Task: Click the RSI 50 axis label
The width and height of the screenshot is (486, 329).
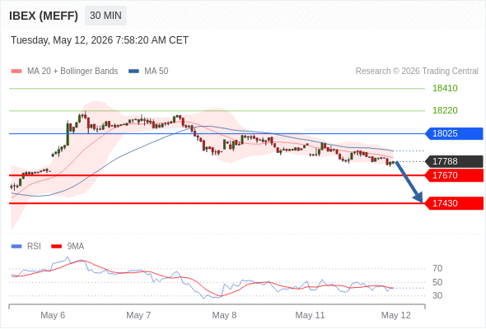Action: pyautogui.click(x=437, y=282)
